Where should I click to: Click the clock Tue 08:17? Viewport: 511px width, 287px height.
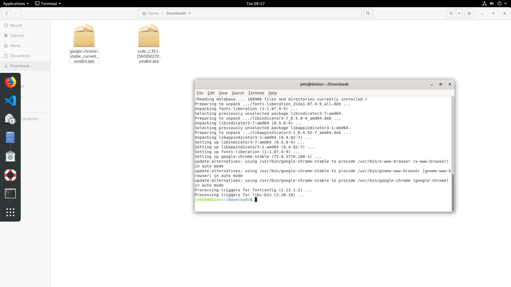256,3
